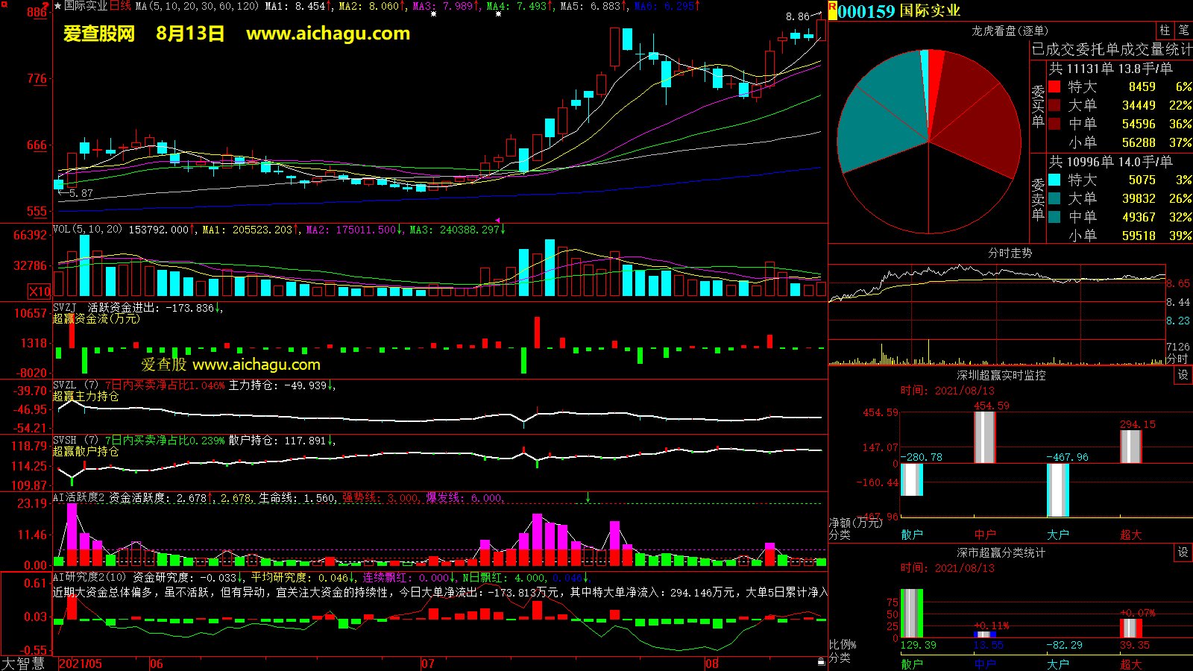The width and height of the screenshot is (1193, 671).
Task: Click the magenta triangle marker above volume panel
Action: (497, 221)
